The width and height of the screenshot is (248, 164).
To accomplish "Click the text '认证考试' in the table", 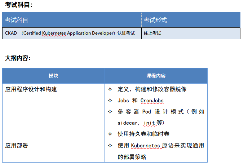I will 126,33.
